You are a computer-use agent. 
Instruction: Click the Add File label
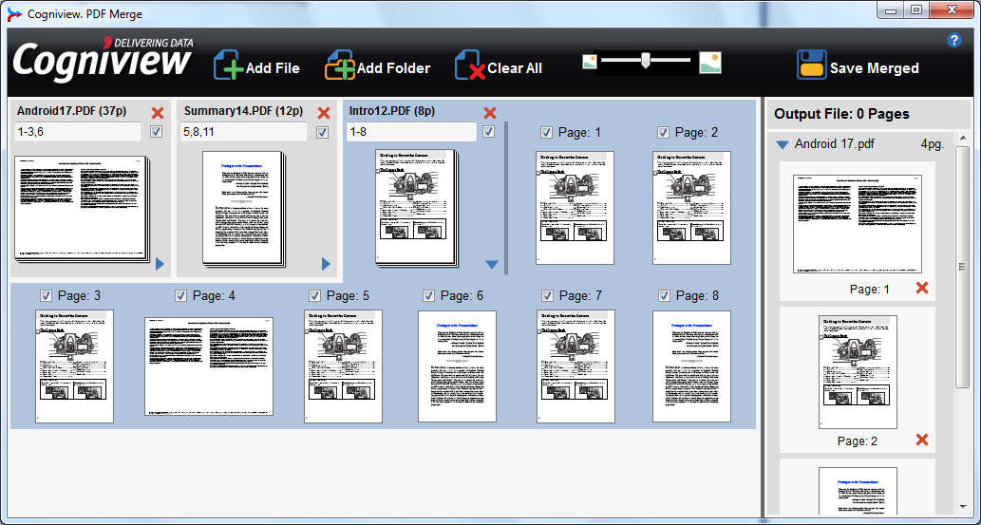273,68
